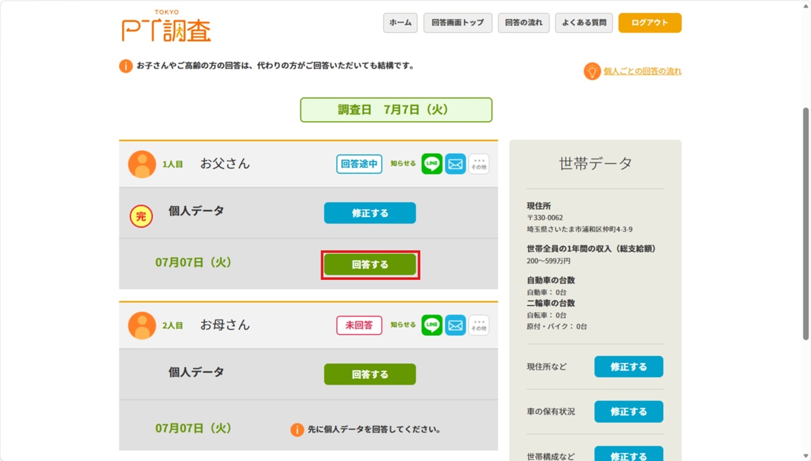
Task: Open 回答の流れ page
Action: pos(523,23)
